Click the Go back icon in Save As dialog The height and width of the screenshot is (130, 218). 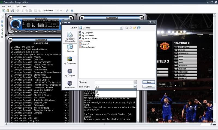127,28
